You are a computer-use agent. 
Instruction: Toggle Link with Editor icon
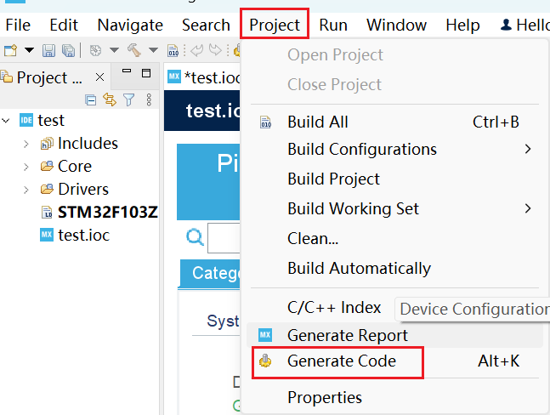pyautogui.click(x=110, y=100)
